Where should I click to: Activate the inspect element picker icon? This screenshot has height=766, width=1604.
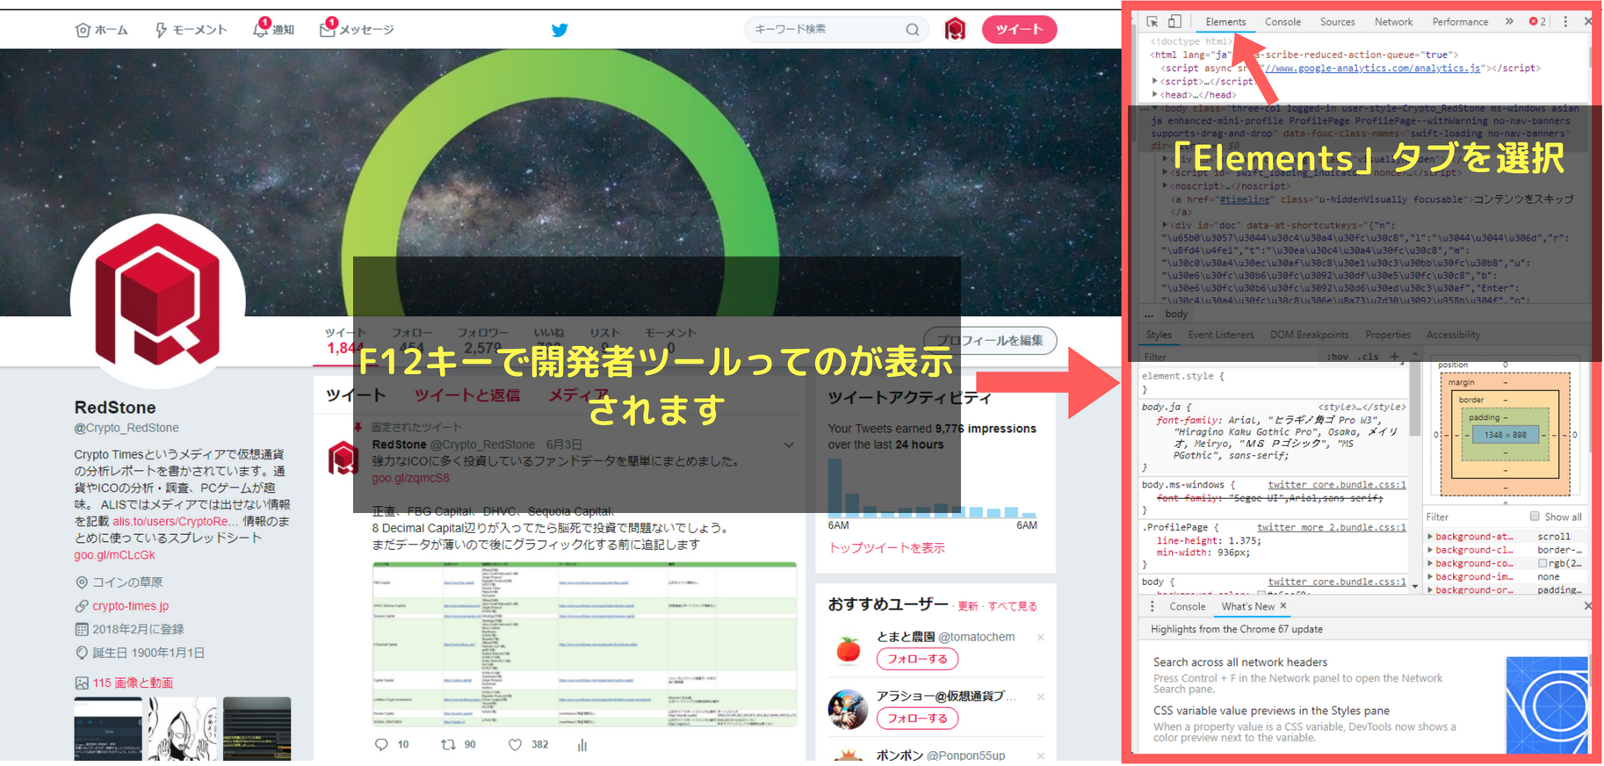click(1152, 22)
